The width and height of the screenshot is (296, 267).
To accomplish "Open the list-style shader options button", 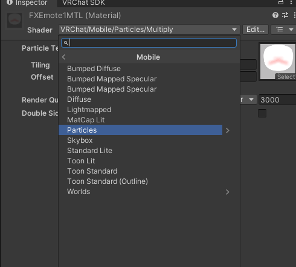I will click(280, 30).
